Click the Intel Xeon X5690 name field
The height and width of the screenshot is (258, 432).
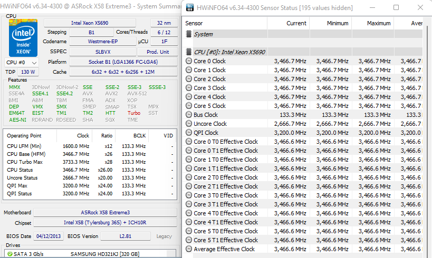(x=90, y=23)
